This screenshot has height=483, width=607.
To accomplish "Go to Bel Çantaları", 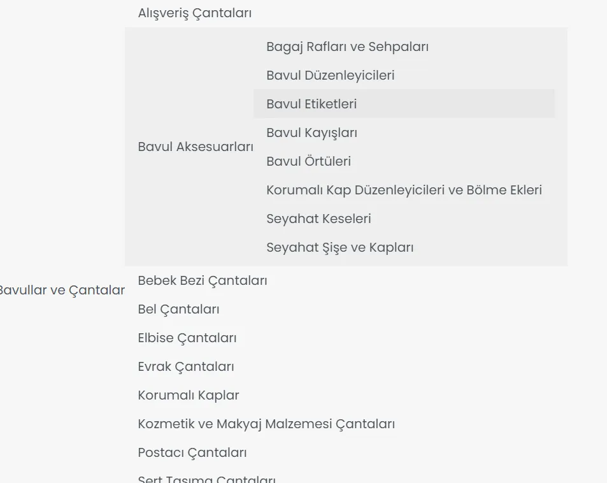I will (178, 309).
